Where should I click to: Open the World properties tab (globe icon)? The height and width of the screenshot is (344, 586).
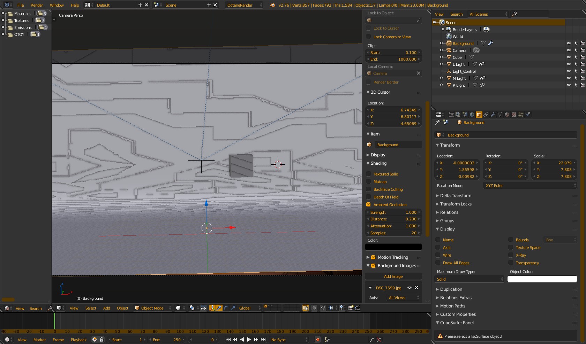coord(472,115)
